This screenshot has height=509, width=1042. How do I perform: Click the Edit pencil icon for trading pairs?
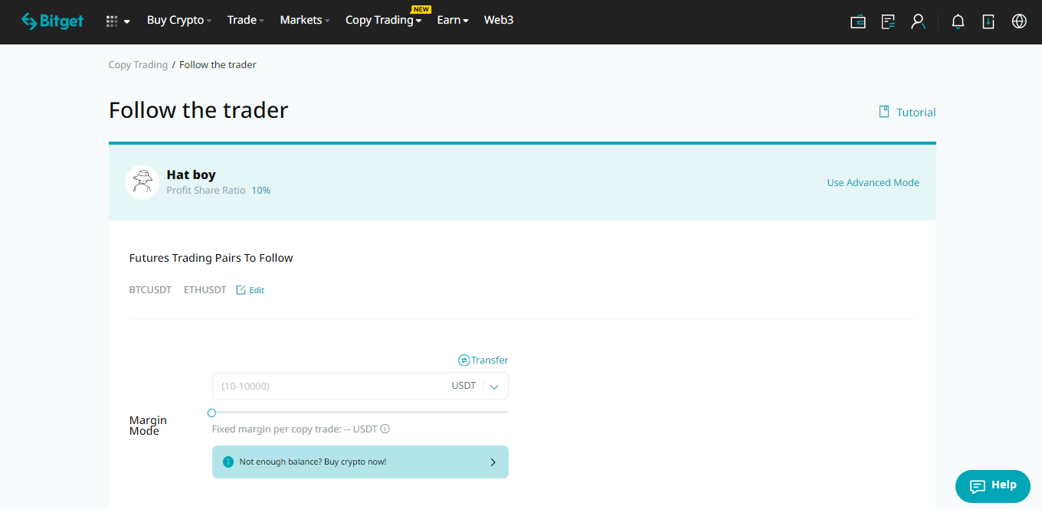(x=241, y=290)
